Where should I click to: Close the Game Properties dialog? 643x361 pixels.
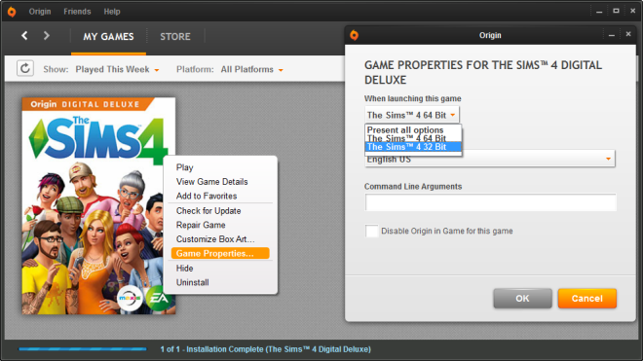(x=628, y=34)
